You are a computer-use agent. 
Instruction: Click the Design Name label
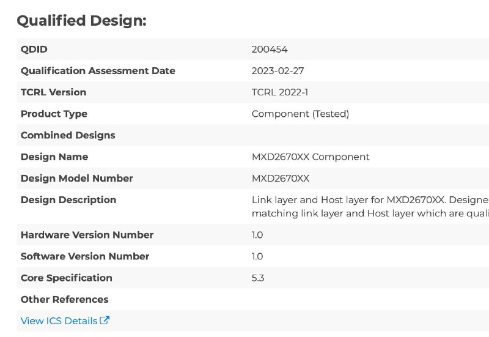pyautogui.click(x=54, y=157)
